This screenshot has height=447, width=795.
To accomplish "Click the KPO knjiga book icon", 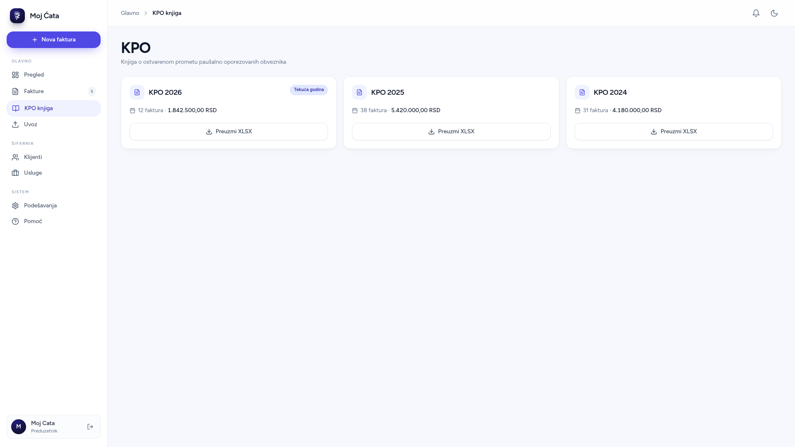I will (x=16, y=108).
